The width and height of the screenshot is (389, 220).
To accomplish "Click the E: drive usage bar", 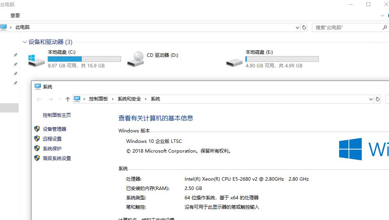I will 282,59.
